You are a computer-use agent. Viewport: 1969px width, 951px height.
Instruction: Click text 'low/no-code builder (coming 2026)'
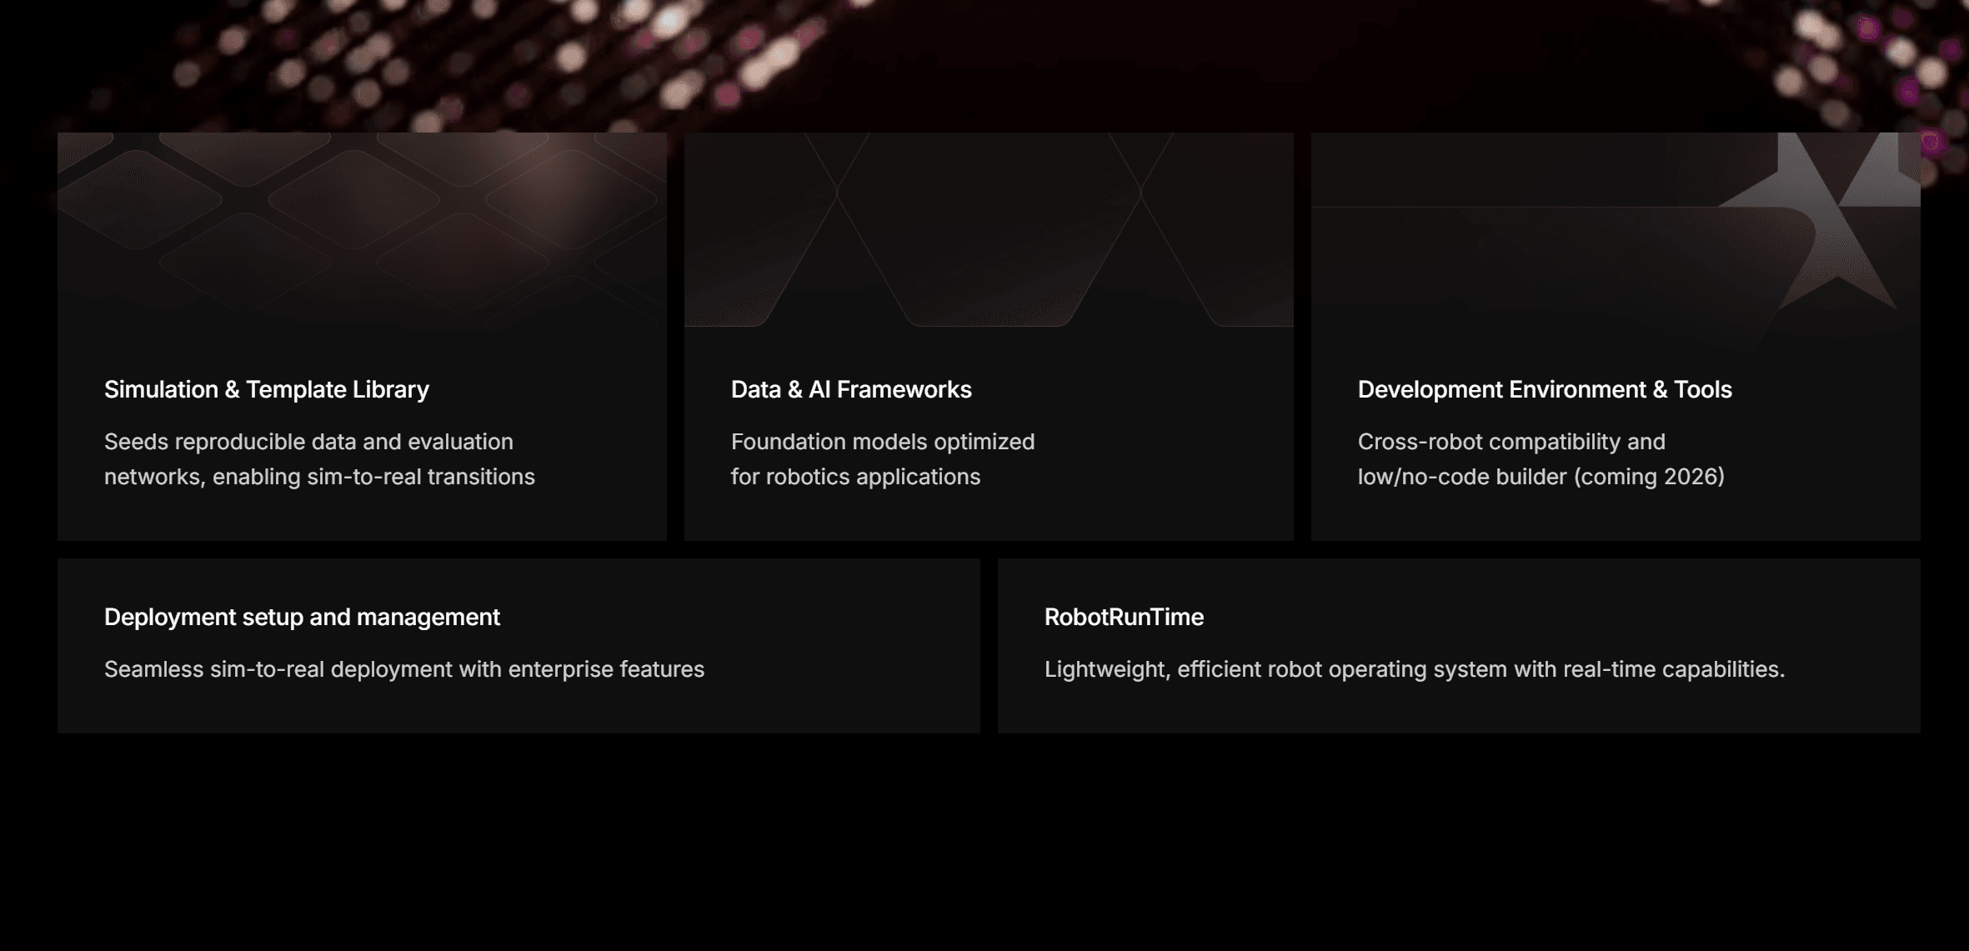[x=1541, y=477]
